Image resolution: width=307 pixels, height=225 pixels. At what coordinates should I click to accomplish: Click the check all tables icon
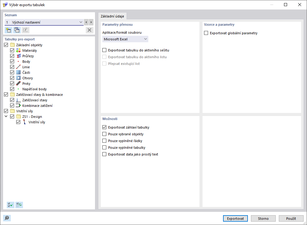pyautogui.click(x=11, y=205)
